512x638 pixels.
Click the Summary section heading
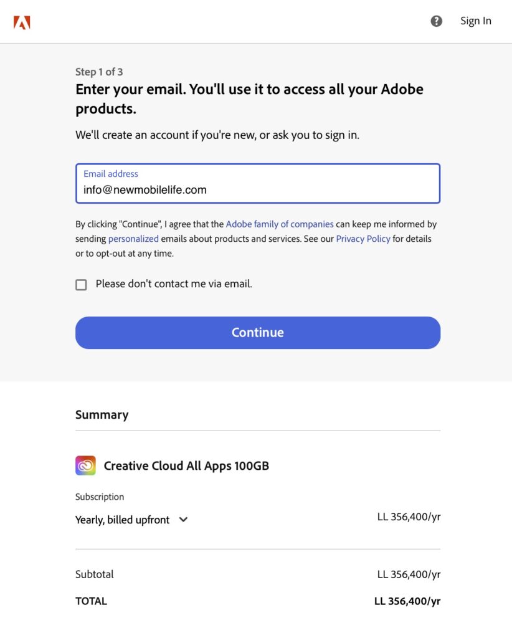[102, 415]
